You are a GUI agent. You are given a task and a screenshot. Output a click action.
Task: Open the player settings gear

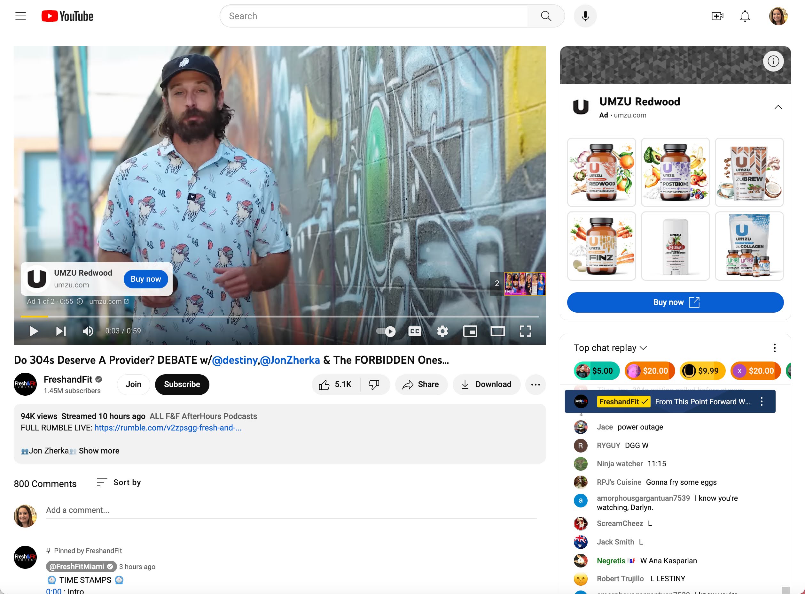442,331
